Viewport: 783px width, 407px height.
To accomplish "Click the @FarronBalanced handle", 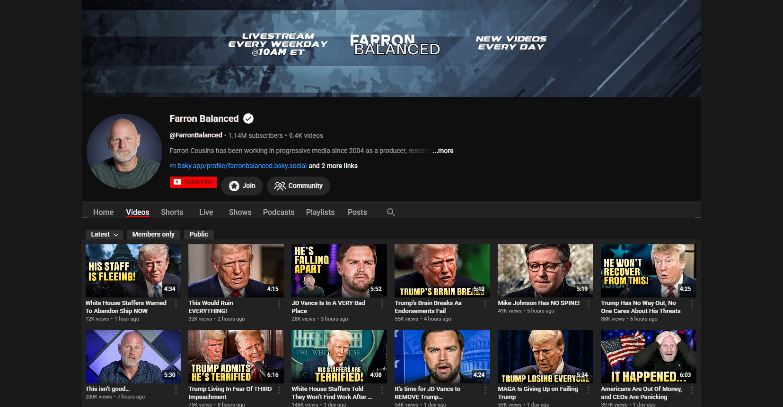I will pyautogui.click(x=196, y=136).
